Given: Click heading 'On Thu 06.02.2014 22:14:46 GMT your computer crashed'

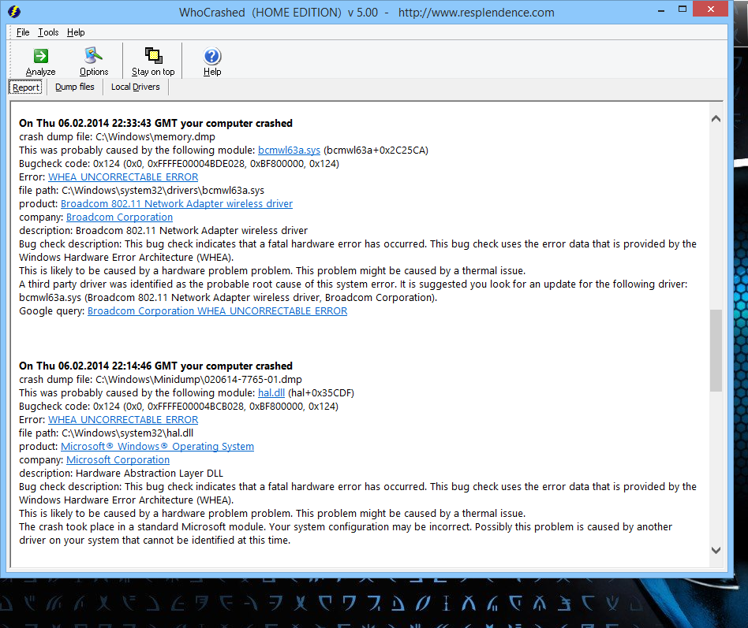Looking at the screenshot, I should [x=155, y=366].
